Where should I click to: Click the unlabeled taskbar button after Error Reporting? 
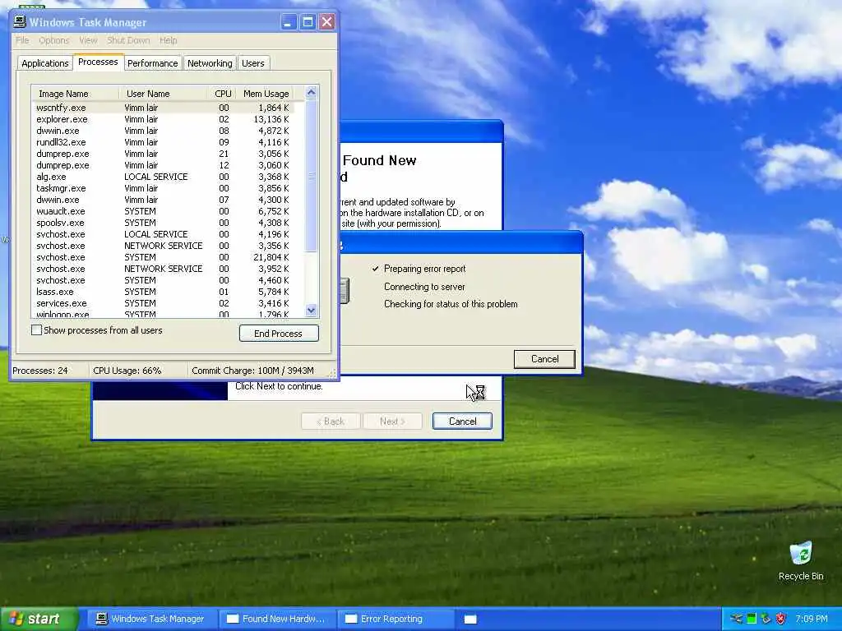[470, 619]
